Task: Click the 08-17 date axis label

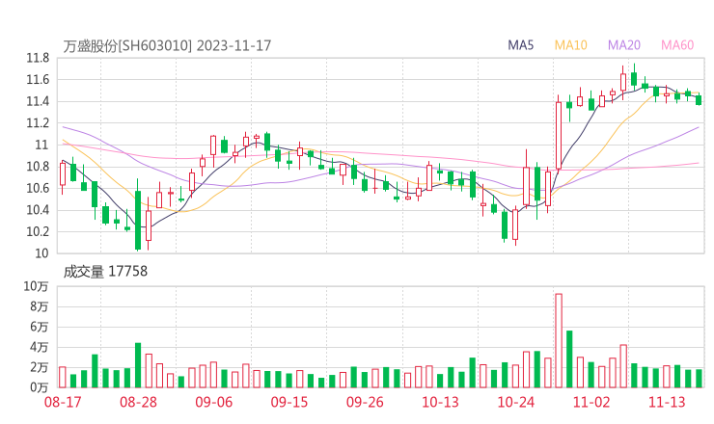Action: 63,402
